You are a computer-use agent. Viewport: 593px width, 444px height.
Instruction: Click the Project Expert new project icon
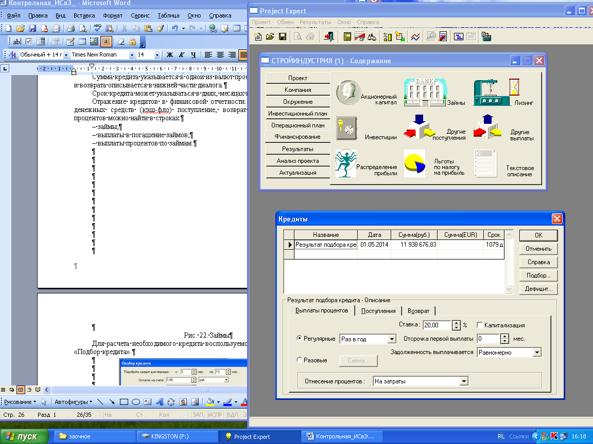[x=258, y=36]
